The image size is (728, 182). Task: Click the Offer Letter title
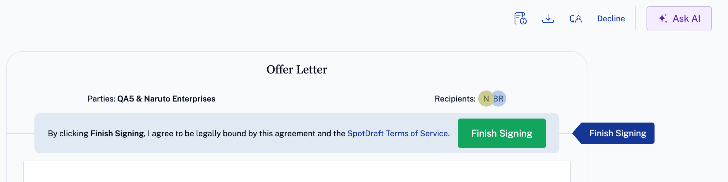297,69
